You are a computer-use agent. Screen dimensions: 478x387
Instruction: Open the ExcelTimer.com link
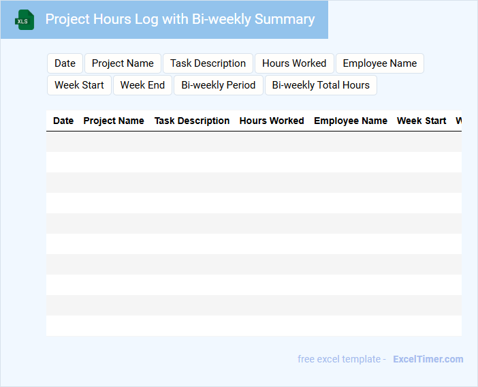pos(428,359)
